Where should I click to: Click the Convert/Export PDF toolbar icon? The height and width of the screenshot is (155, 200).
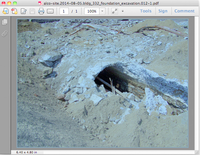coord(14,11)
